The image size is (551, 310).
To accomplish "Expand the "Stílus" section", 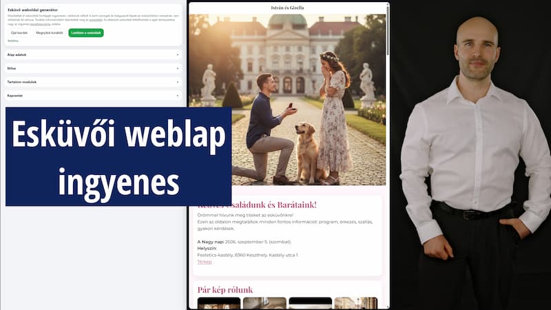I will tap(93, 68).
